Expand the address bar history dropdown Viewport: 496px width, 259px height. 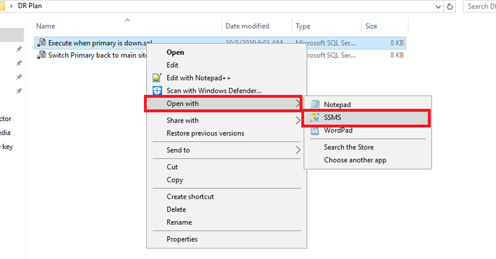coord(438,7)
